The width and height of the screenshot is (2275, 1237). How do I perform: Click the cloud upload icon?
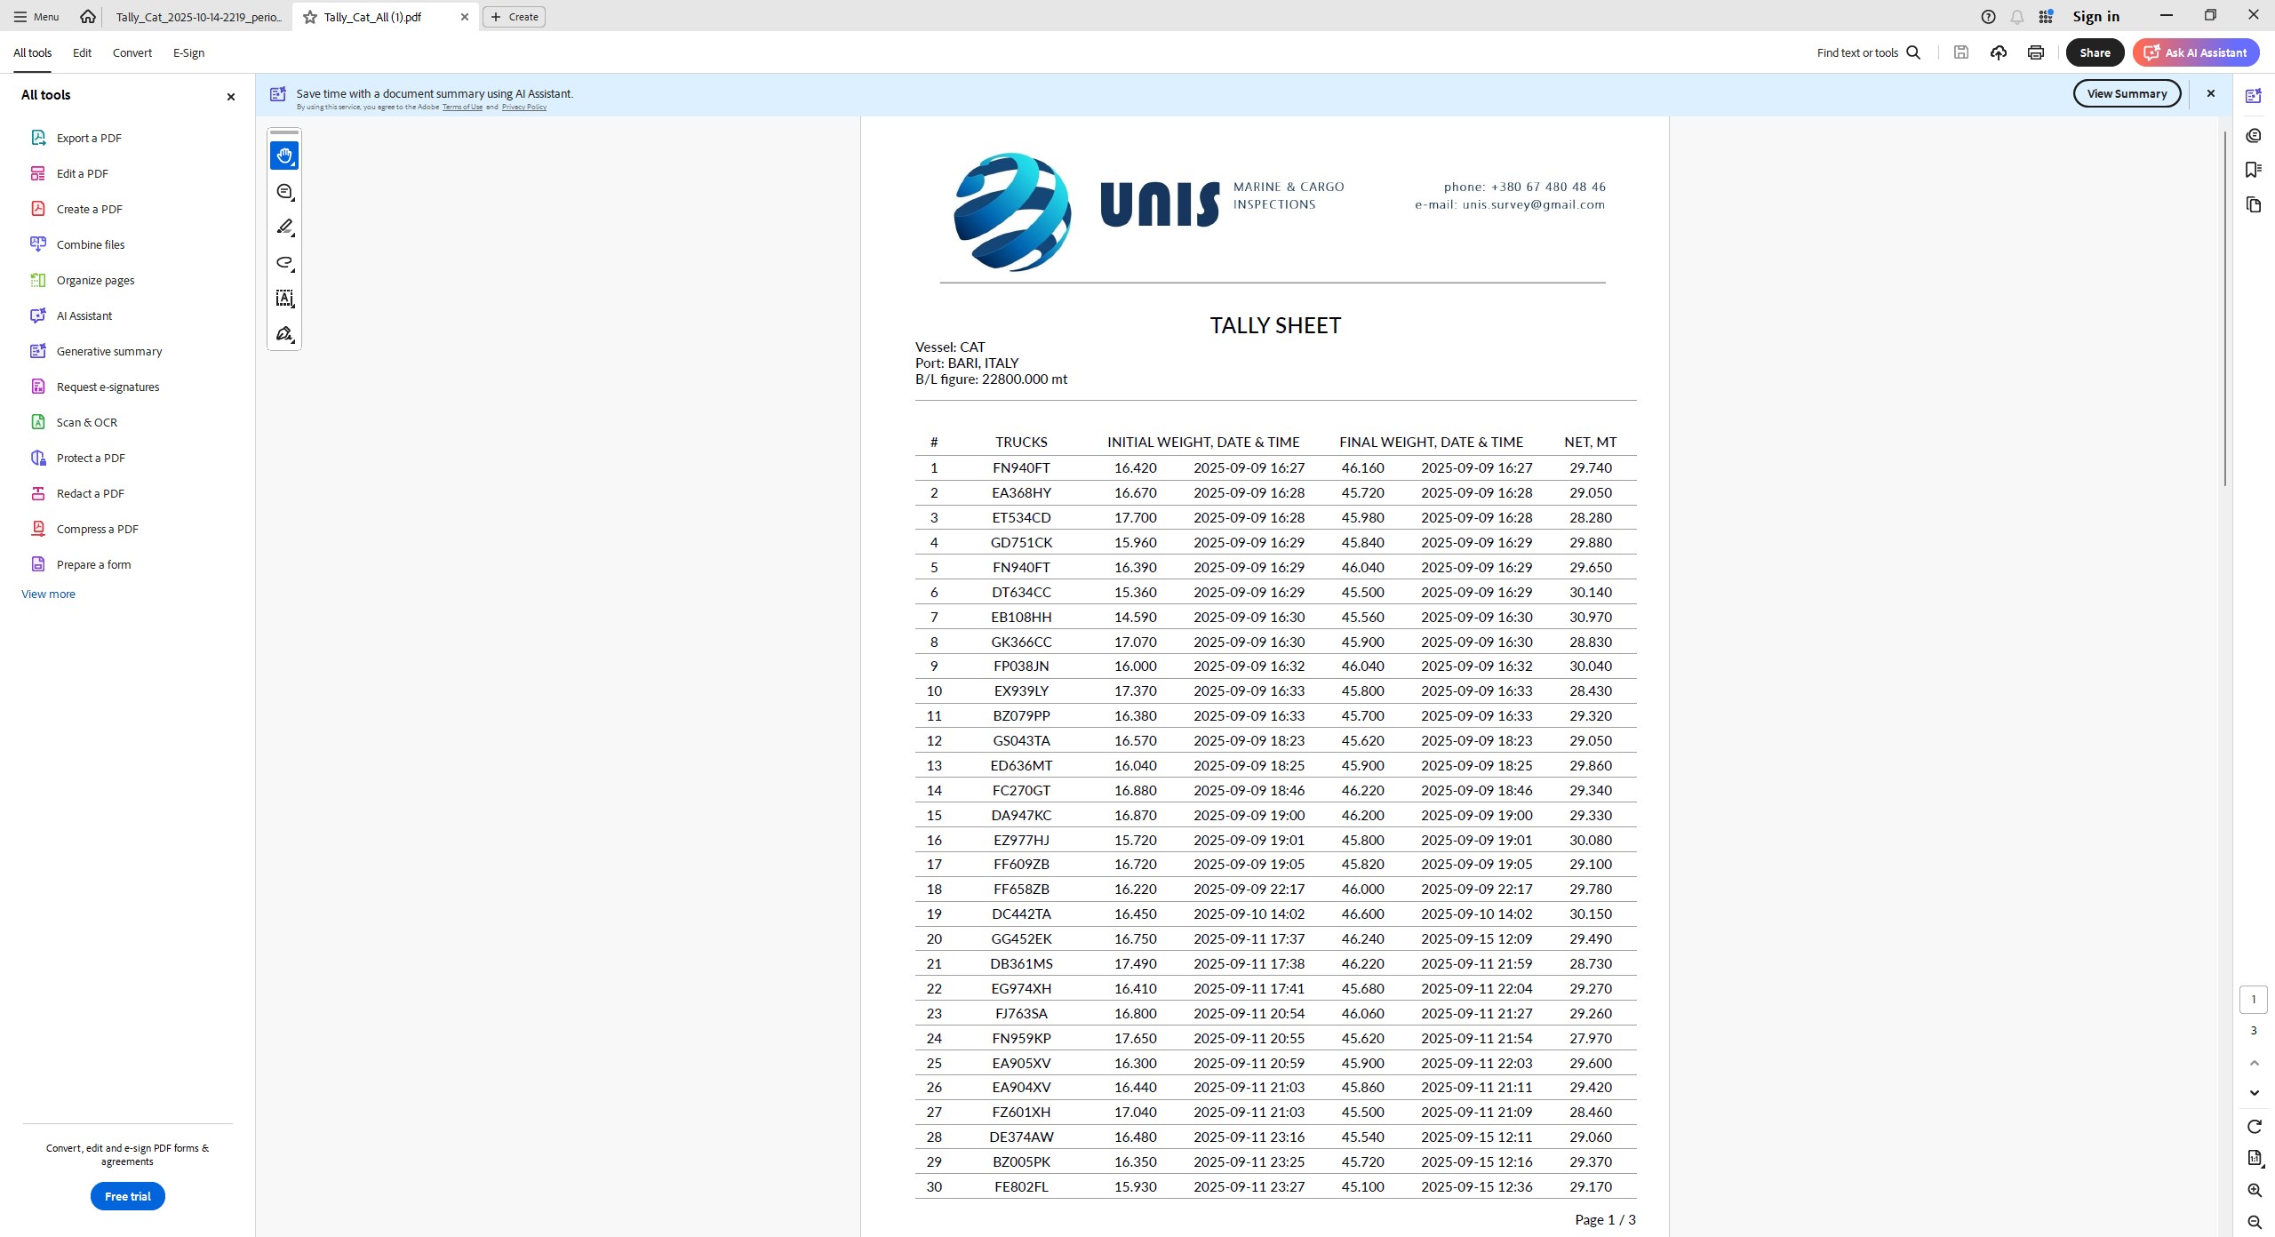[1998, 52]
